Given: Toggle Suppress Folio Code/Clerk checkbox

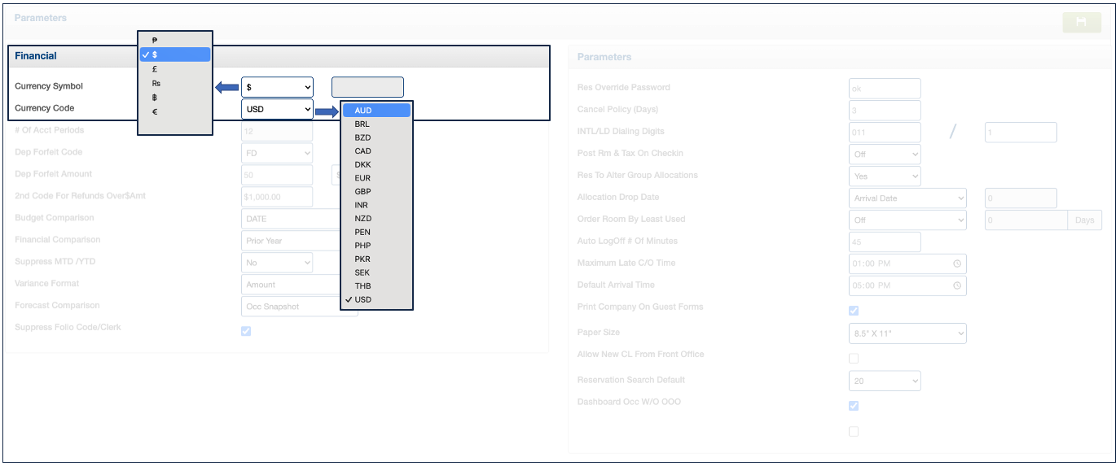Looking at the screenshot, I should click(246, 331).
